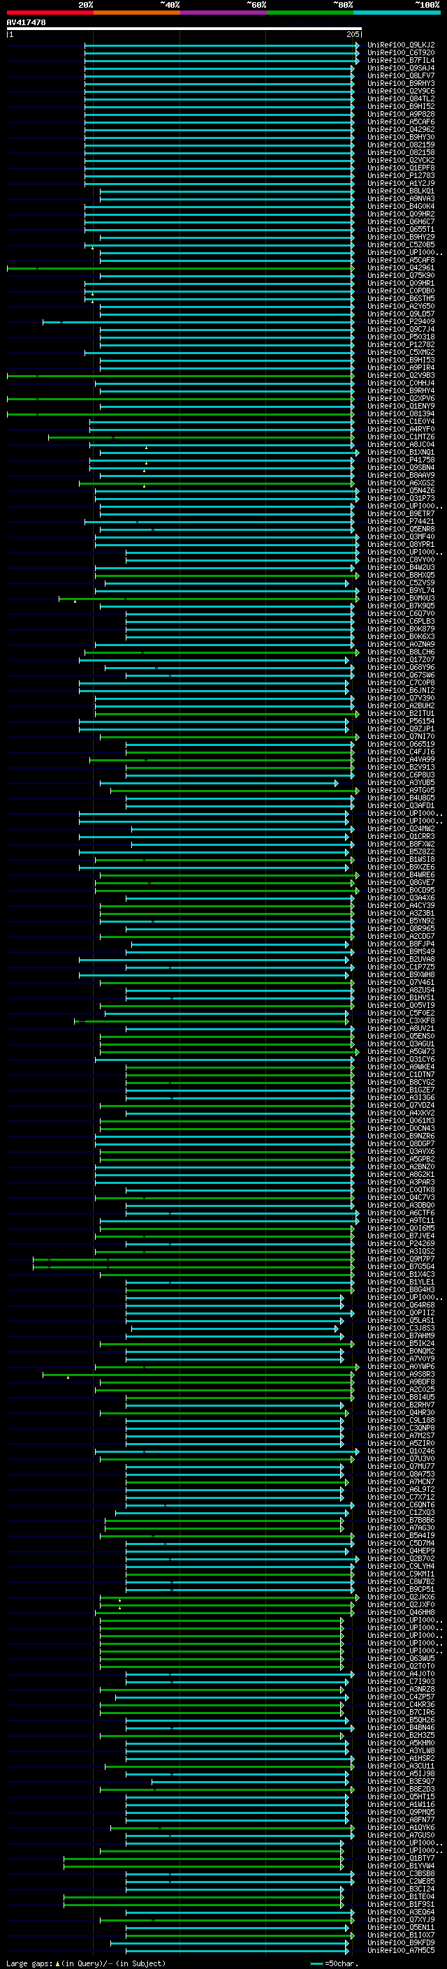447x1969 pixels.
Task: Click the green alignment bar for UniRef100_Q42961
Action: pos(180,268)
